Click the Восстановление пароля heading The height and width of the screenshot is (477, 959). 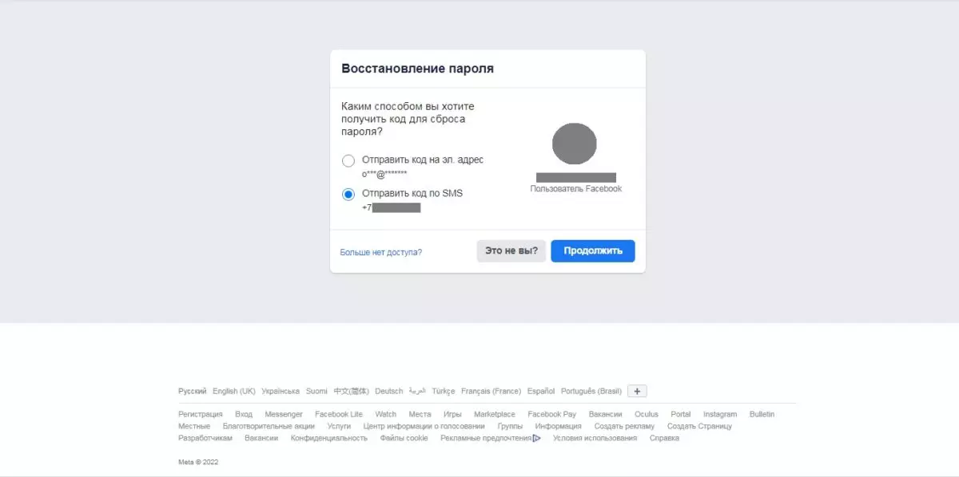417,69
